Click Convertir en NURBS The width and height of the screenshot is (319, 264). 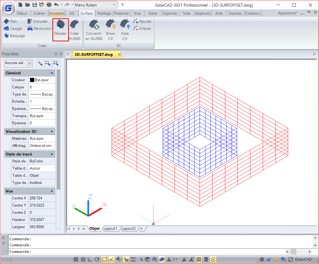point(94,30)
